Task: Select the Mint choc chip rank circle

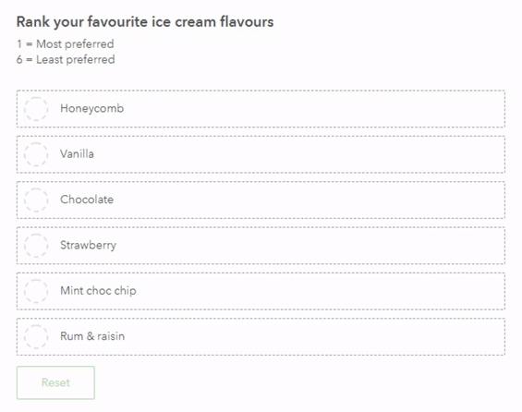Action: pyautogui.click(x=36, y=291)
